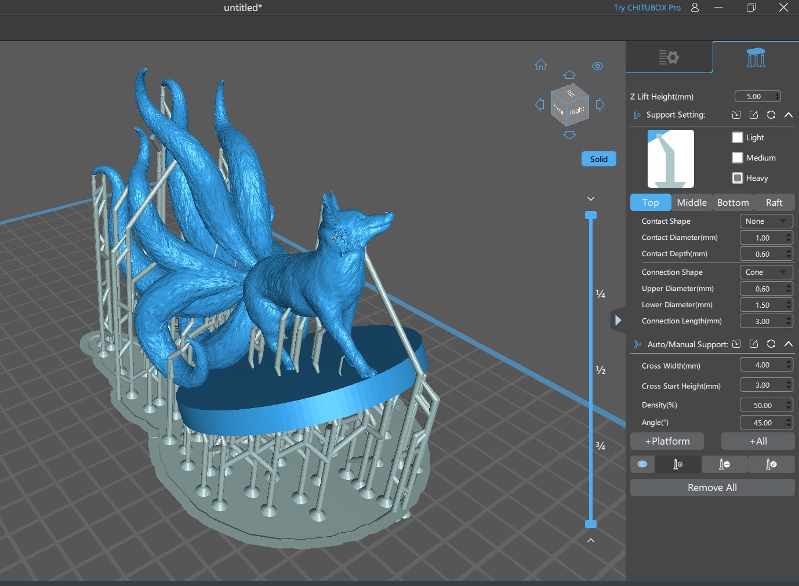Select the add support tool icon
This screenshot has width=799, height=586.
coord(678,464)
